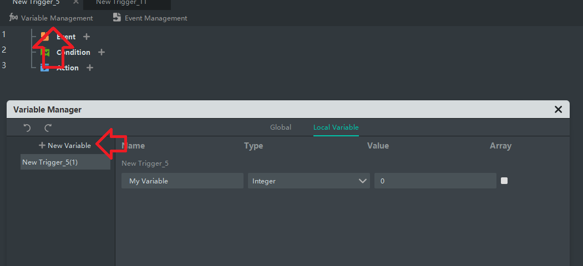
Task: Click the plus icon next to Action
Action: coord(90,68)
